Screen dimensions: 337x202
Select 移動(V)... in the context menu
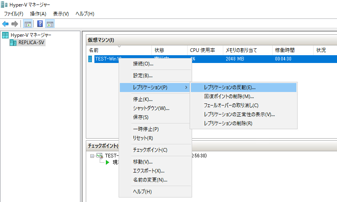155,162
